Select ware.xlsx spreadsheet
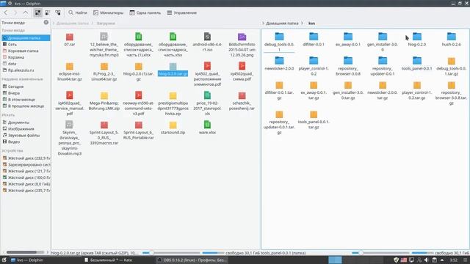470x264 pixels. click(207, 128)
